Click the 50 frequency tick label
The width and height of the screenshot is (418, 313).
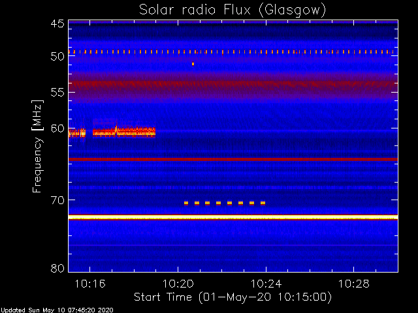coord(57,57)
